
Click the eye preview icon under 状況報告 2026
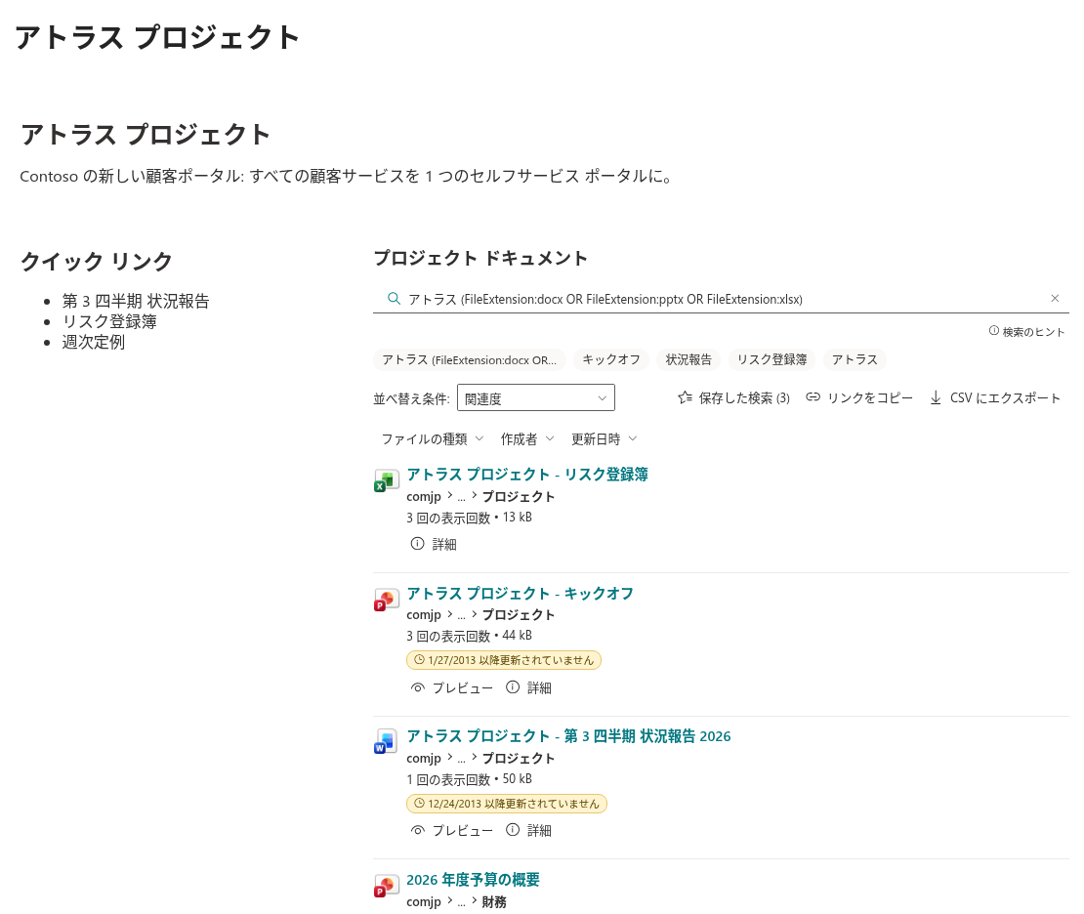pos(418,830)
